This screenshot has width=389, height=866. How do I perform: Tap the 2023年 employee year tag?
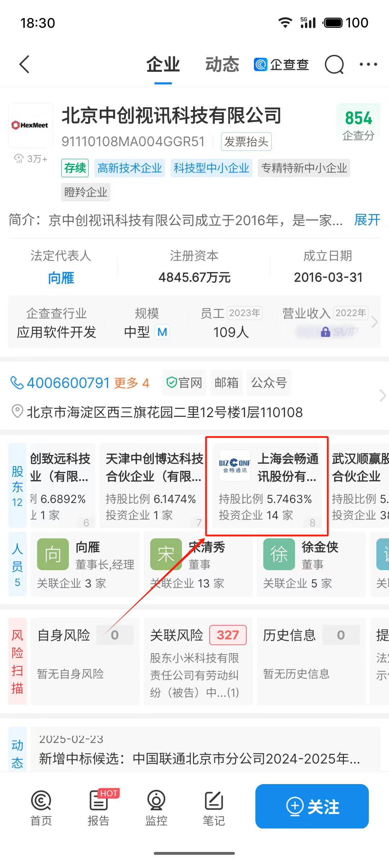click(245, 313)
